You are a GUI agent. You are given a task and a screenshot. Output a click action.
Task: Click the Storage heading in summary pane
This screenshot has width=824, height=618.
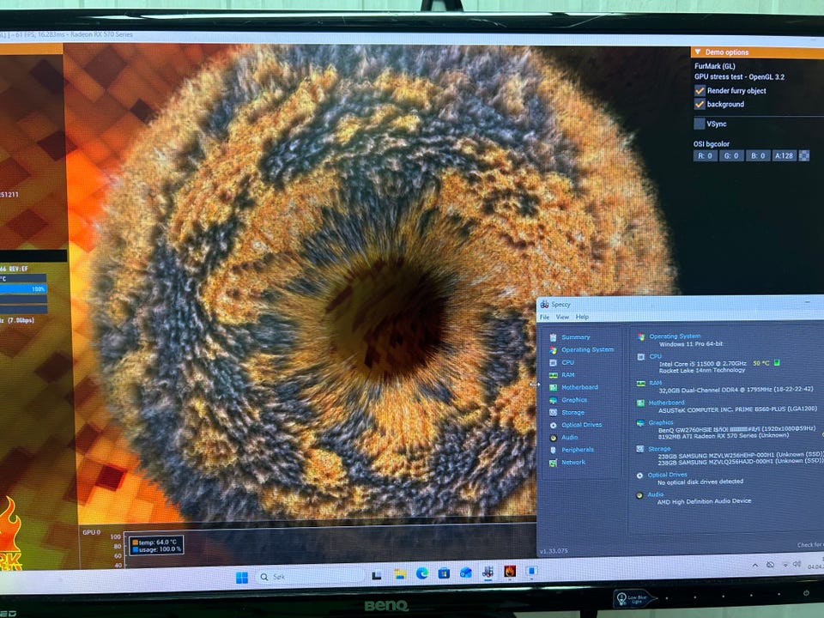[659, 448]
